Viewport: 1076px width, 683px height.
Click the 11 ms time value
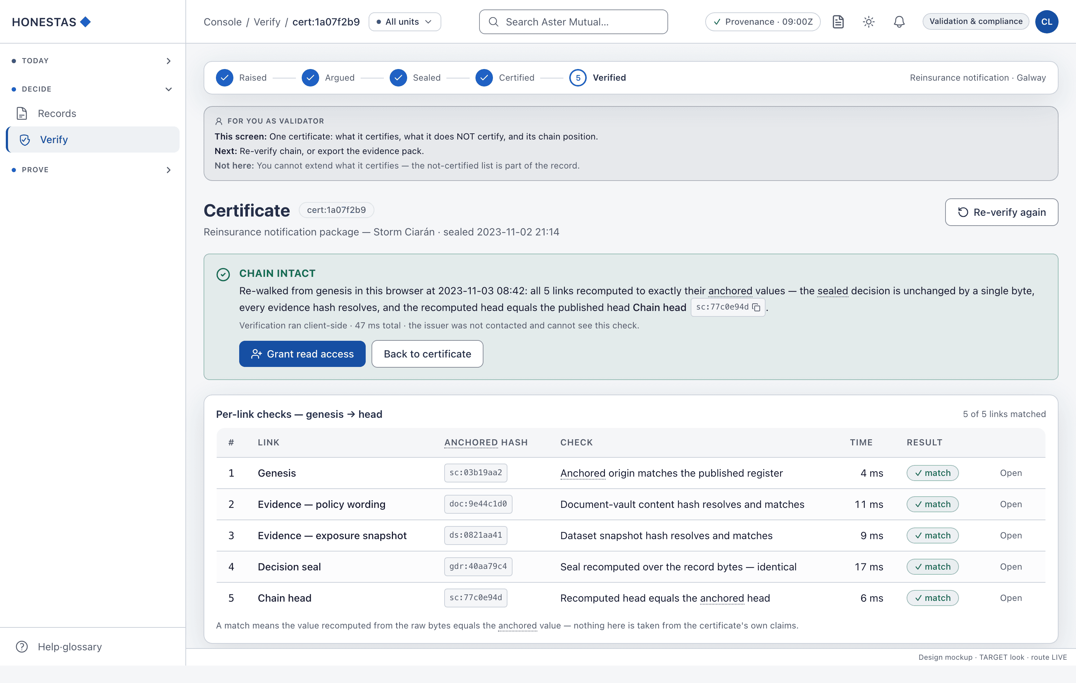(869, 504)
